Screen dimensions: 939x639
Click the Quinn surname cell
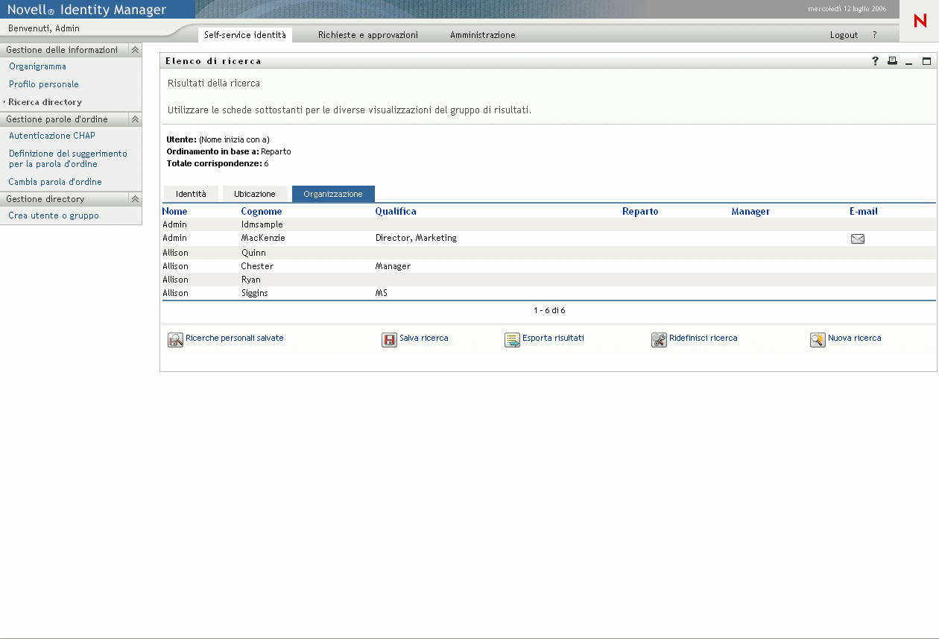click(253, 253)
